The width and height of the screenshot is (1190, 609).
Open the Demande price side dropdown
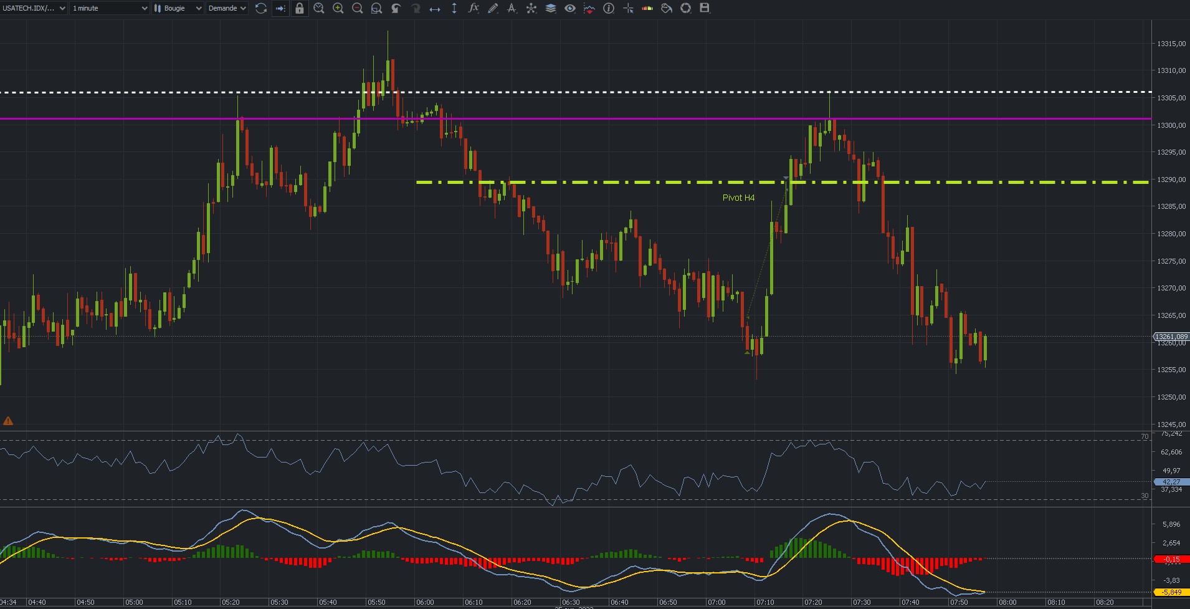click(227, 8)
